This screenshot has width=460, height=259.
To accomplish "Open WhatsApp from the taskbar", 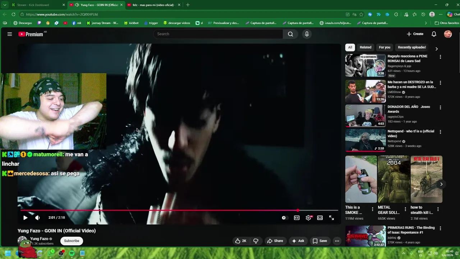I will 51,253.
